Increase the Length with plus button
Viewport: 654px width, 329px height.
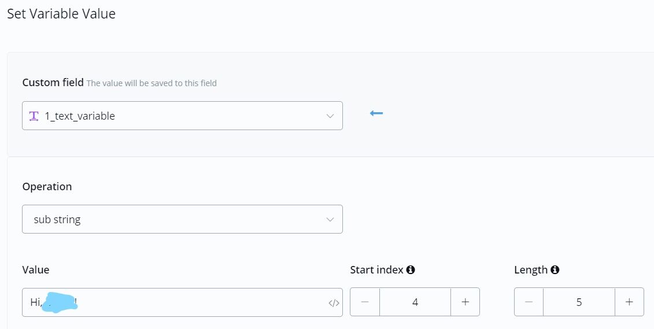pyautogui.click(x=629, y=302)
